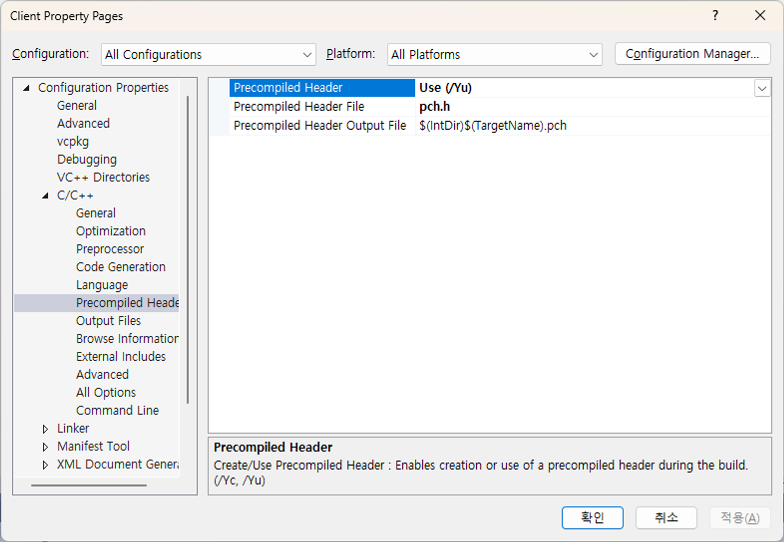The height and width of the screenshot is (542, 784).
Task: Select the Precompiled Header Output File row
Action: pos(319,126)
